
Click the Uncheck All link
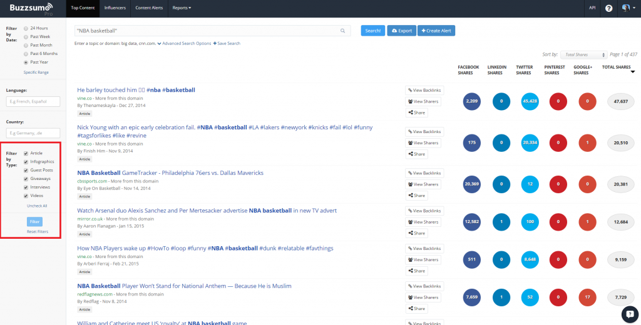click(36, 206)
